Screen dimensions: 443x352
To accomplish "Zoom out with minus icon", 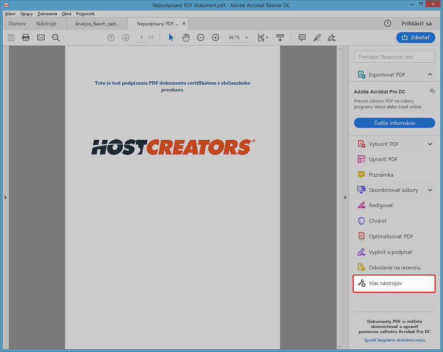I will [201, 37].
